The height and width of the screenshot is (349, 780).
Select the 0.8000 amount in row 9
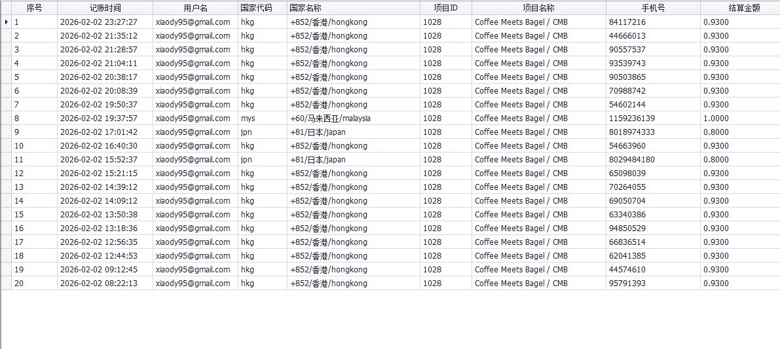(x=716, y=132)
